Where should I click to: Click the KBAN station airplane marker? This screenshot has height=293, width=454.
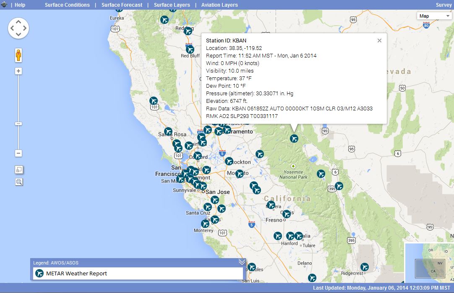click(294, 138)
